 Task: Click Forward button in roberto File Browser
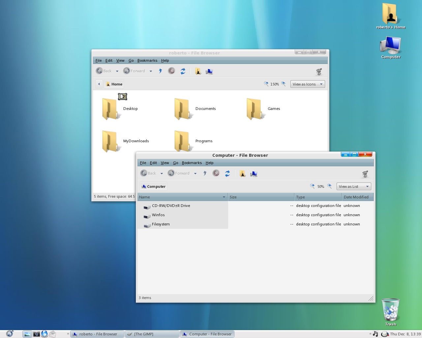pyautogui.click(x=134, y=71)
